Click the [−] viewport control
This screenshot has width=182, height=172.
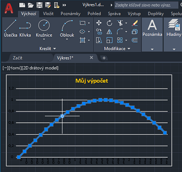[x=5, y=68]
